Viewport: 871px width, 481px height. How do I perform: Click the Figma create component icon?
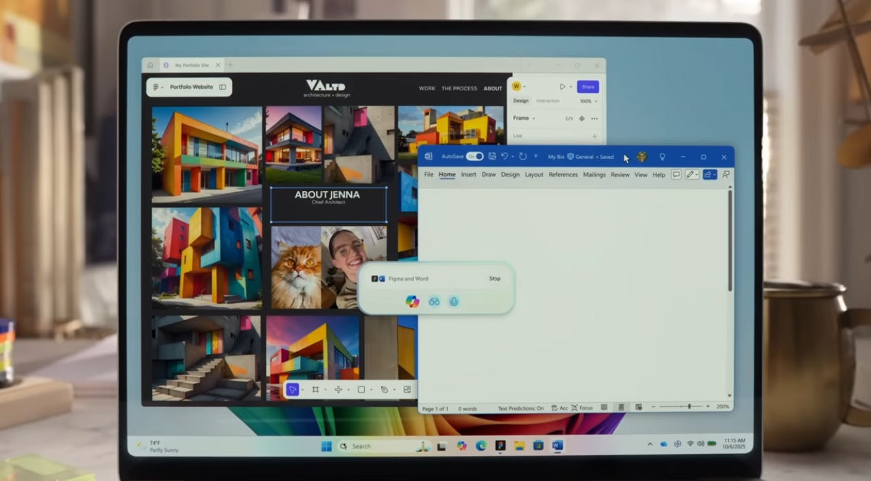click(582, 118)
